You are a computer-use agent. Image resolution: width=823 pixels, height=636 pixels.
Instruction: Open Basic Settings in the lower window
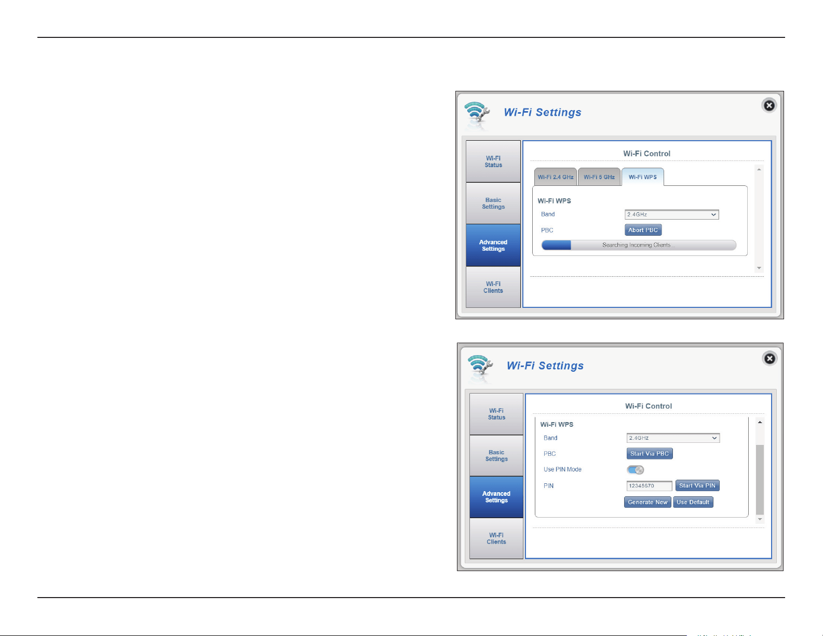[496, 455]
